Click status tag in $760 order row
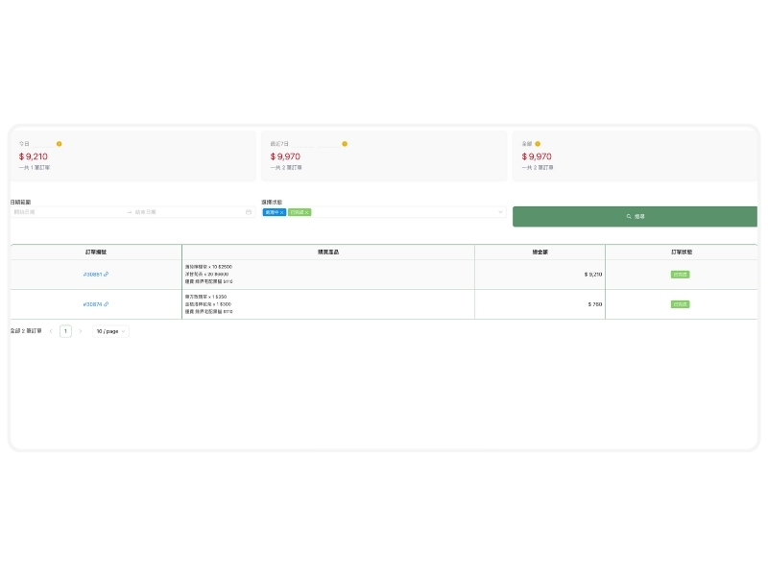This screenshot has width=768, height=576. pyautogui.click(x=681, y=304)
